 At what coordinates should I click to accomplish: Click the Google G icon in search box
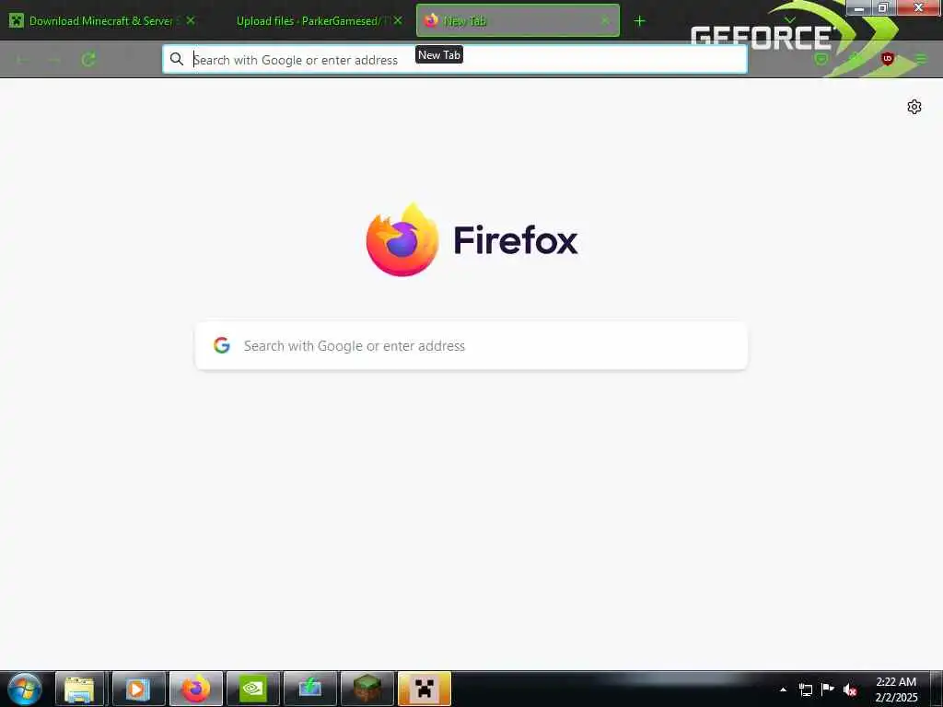coord(222,345)
